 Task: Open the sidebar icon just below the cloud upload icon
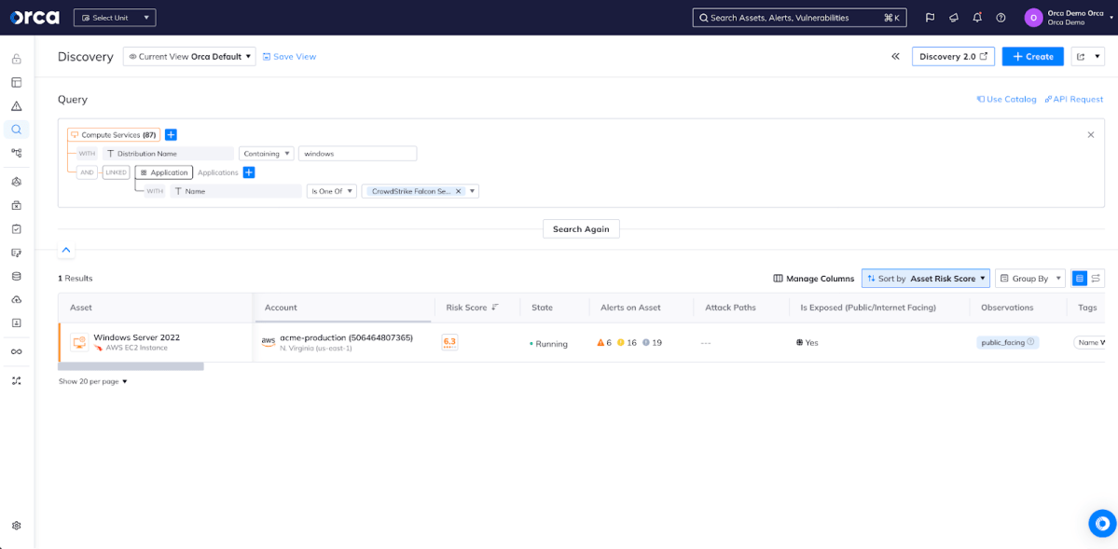click(x=17, y=323)
